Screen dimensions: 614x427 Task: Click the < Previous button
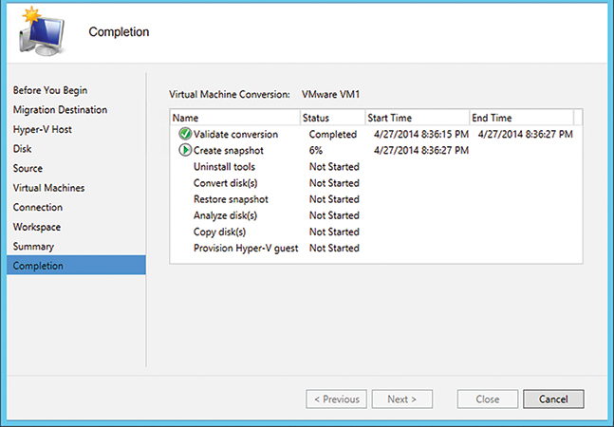(336, 399)
